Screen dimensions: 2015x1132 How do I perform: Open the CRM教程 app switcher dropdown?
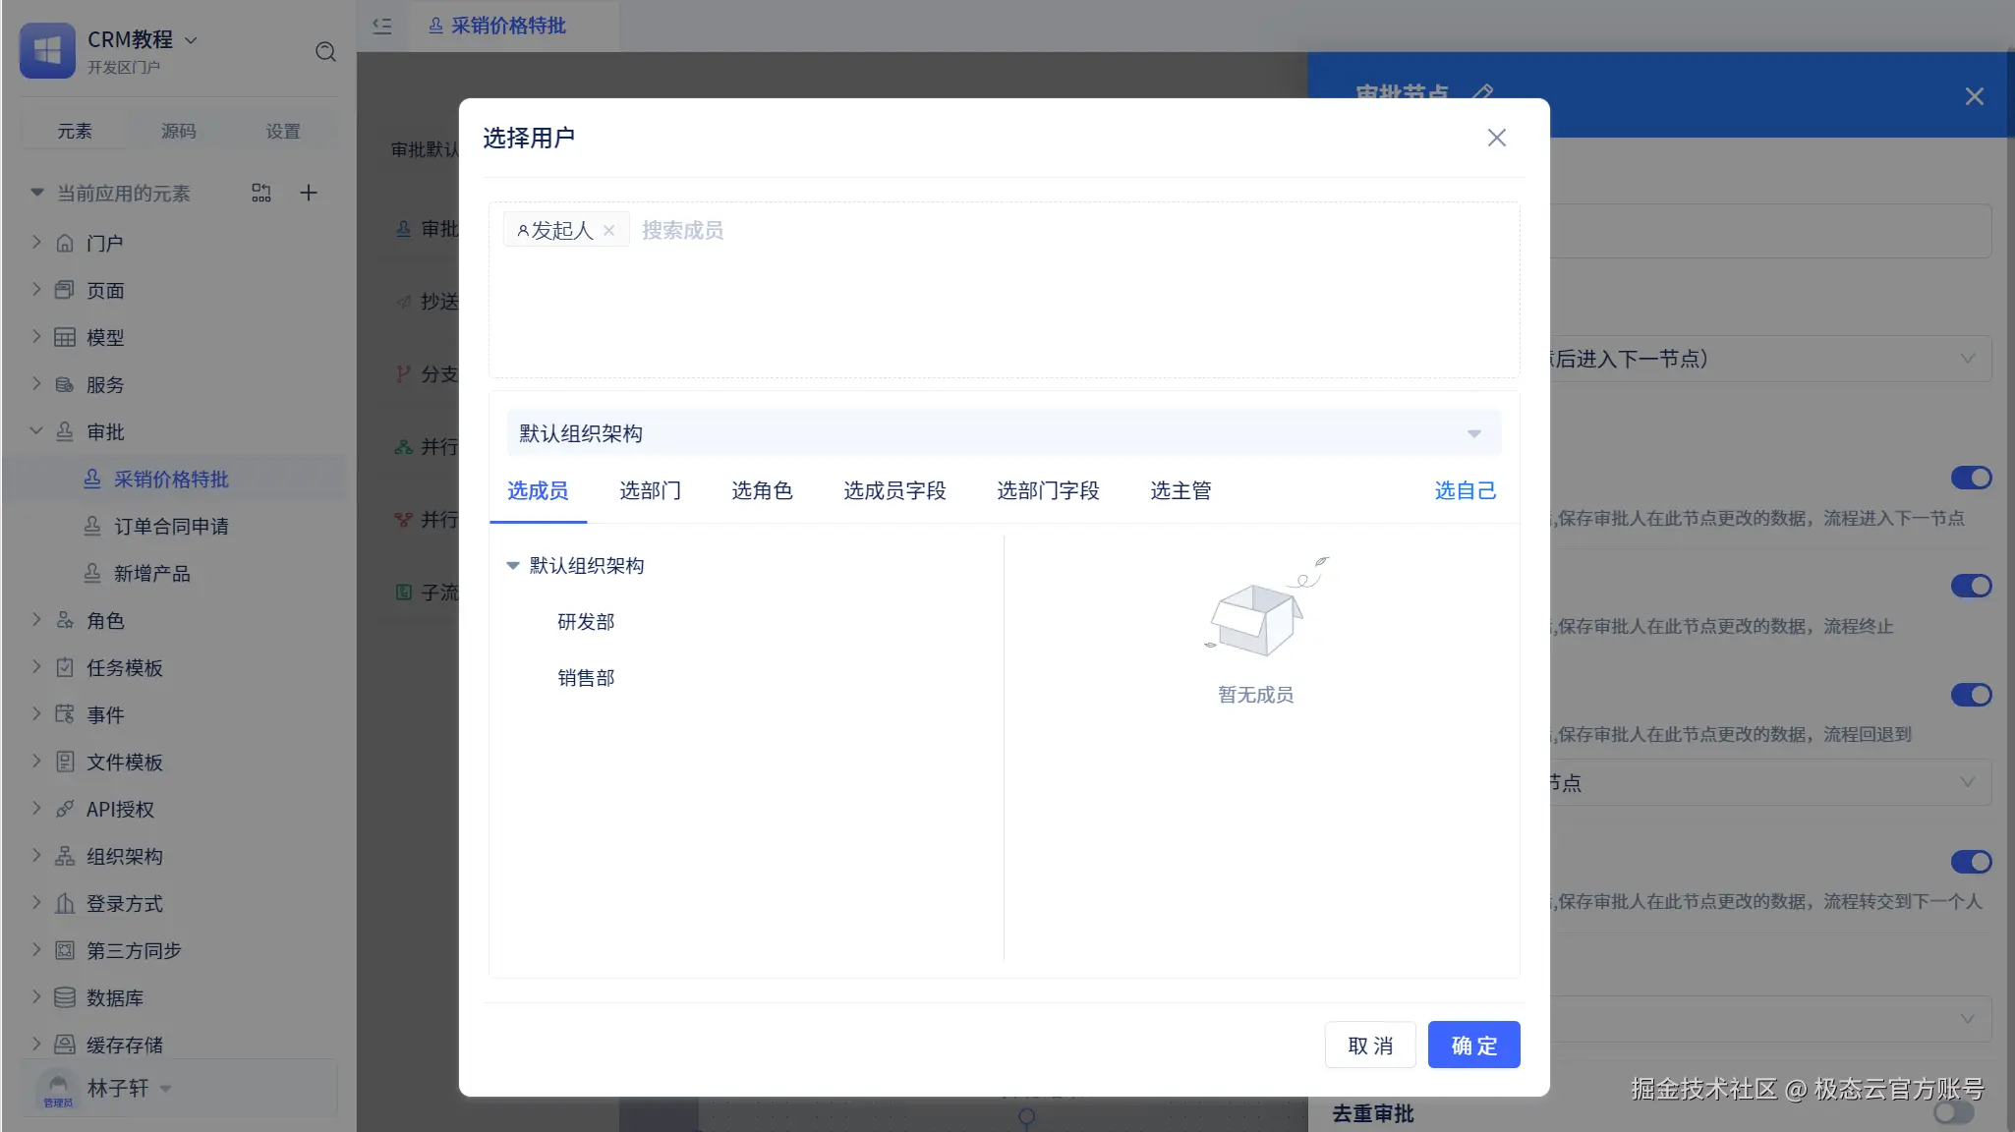tap(191, 40)
